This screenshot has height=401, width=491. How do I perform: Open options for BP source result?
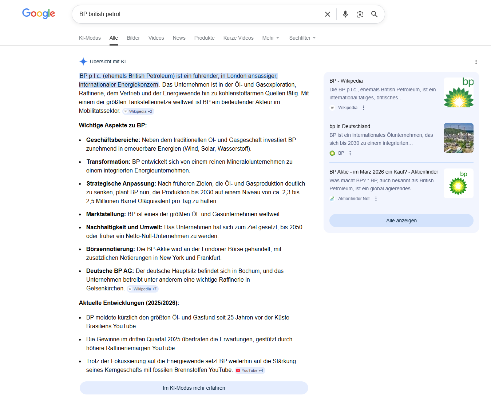[x=350, y=153]
